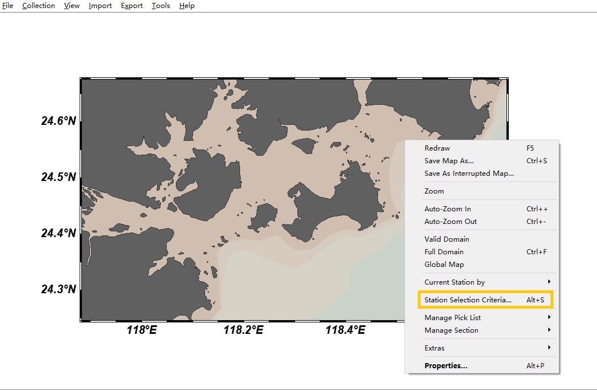Select Auto-Zoom Out option
597x390 pixels.
pos(482,221)
